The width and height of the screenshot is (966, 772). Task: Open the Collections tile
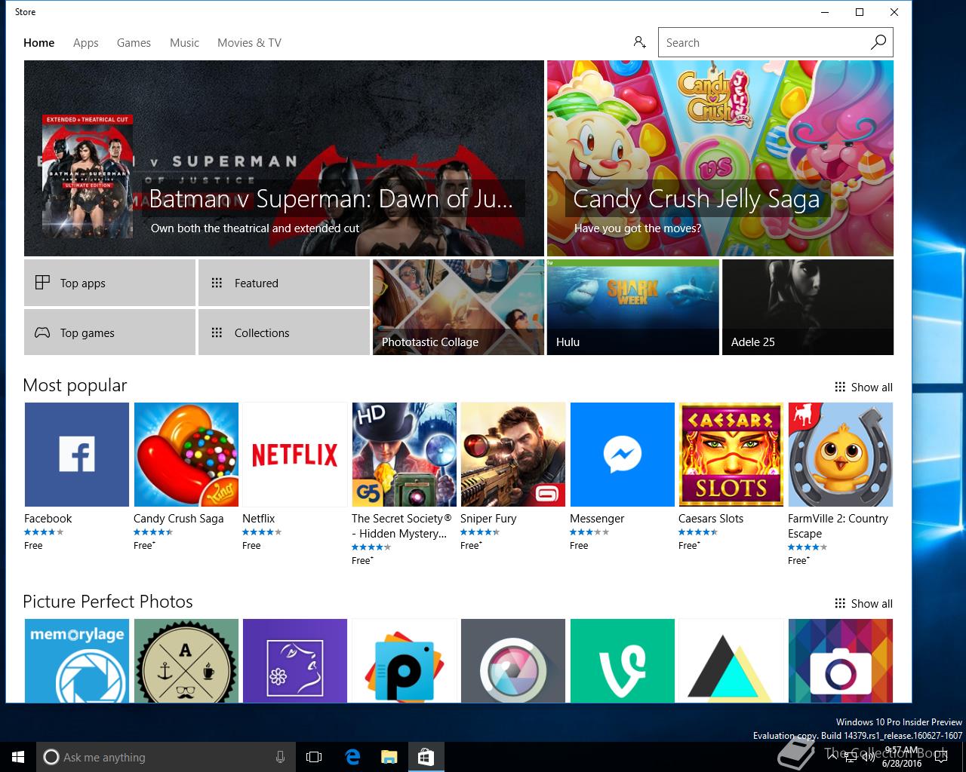[284, 332]
